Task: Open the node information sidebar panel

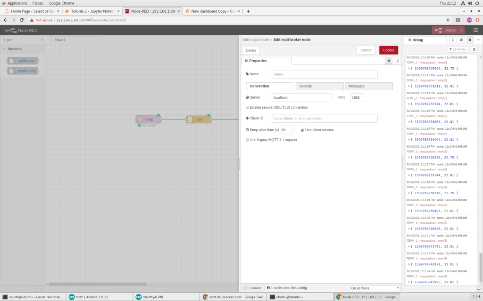Action: click(x=452, y=40)
